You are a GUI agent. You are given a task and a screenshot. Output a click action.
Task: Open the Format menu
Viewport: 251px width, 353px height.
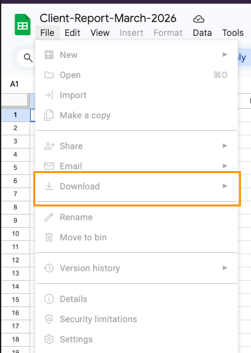168,33
